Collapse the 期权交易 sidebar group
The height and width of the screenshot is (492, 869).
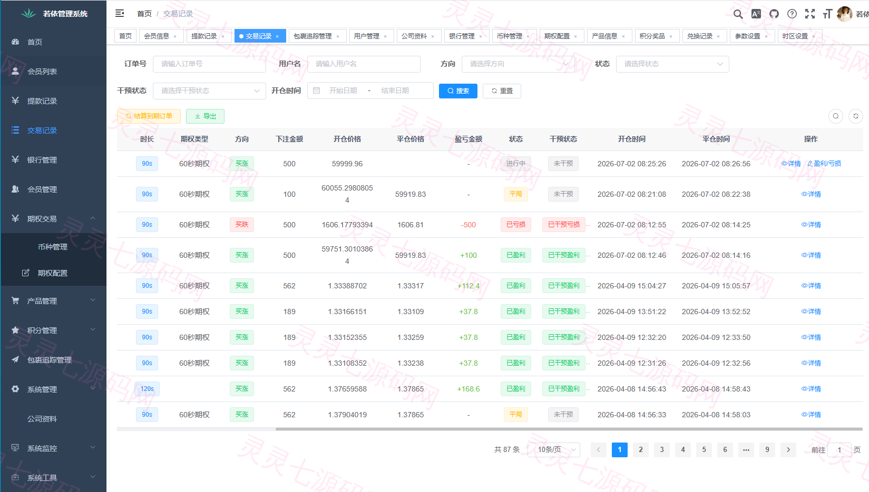point(53,219)
